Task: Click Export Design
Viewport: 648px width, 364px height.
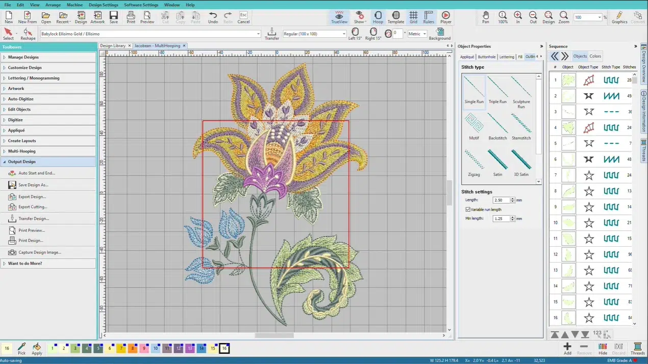Action: [x=32, y=197]
